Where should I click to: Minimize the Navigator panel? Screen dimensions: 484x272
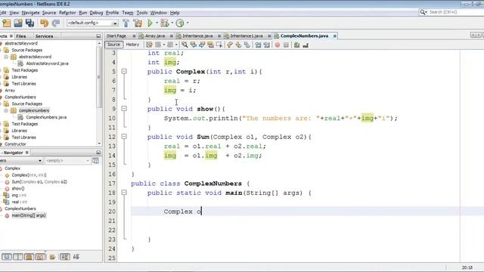tap(98, 153)
